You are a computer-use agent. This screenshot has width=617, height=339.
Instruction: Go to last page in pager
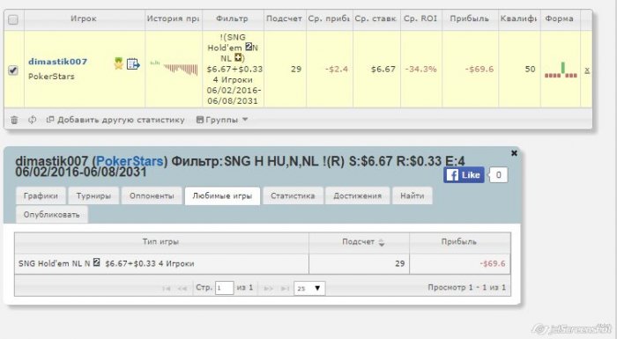coord(285,289)
